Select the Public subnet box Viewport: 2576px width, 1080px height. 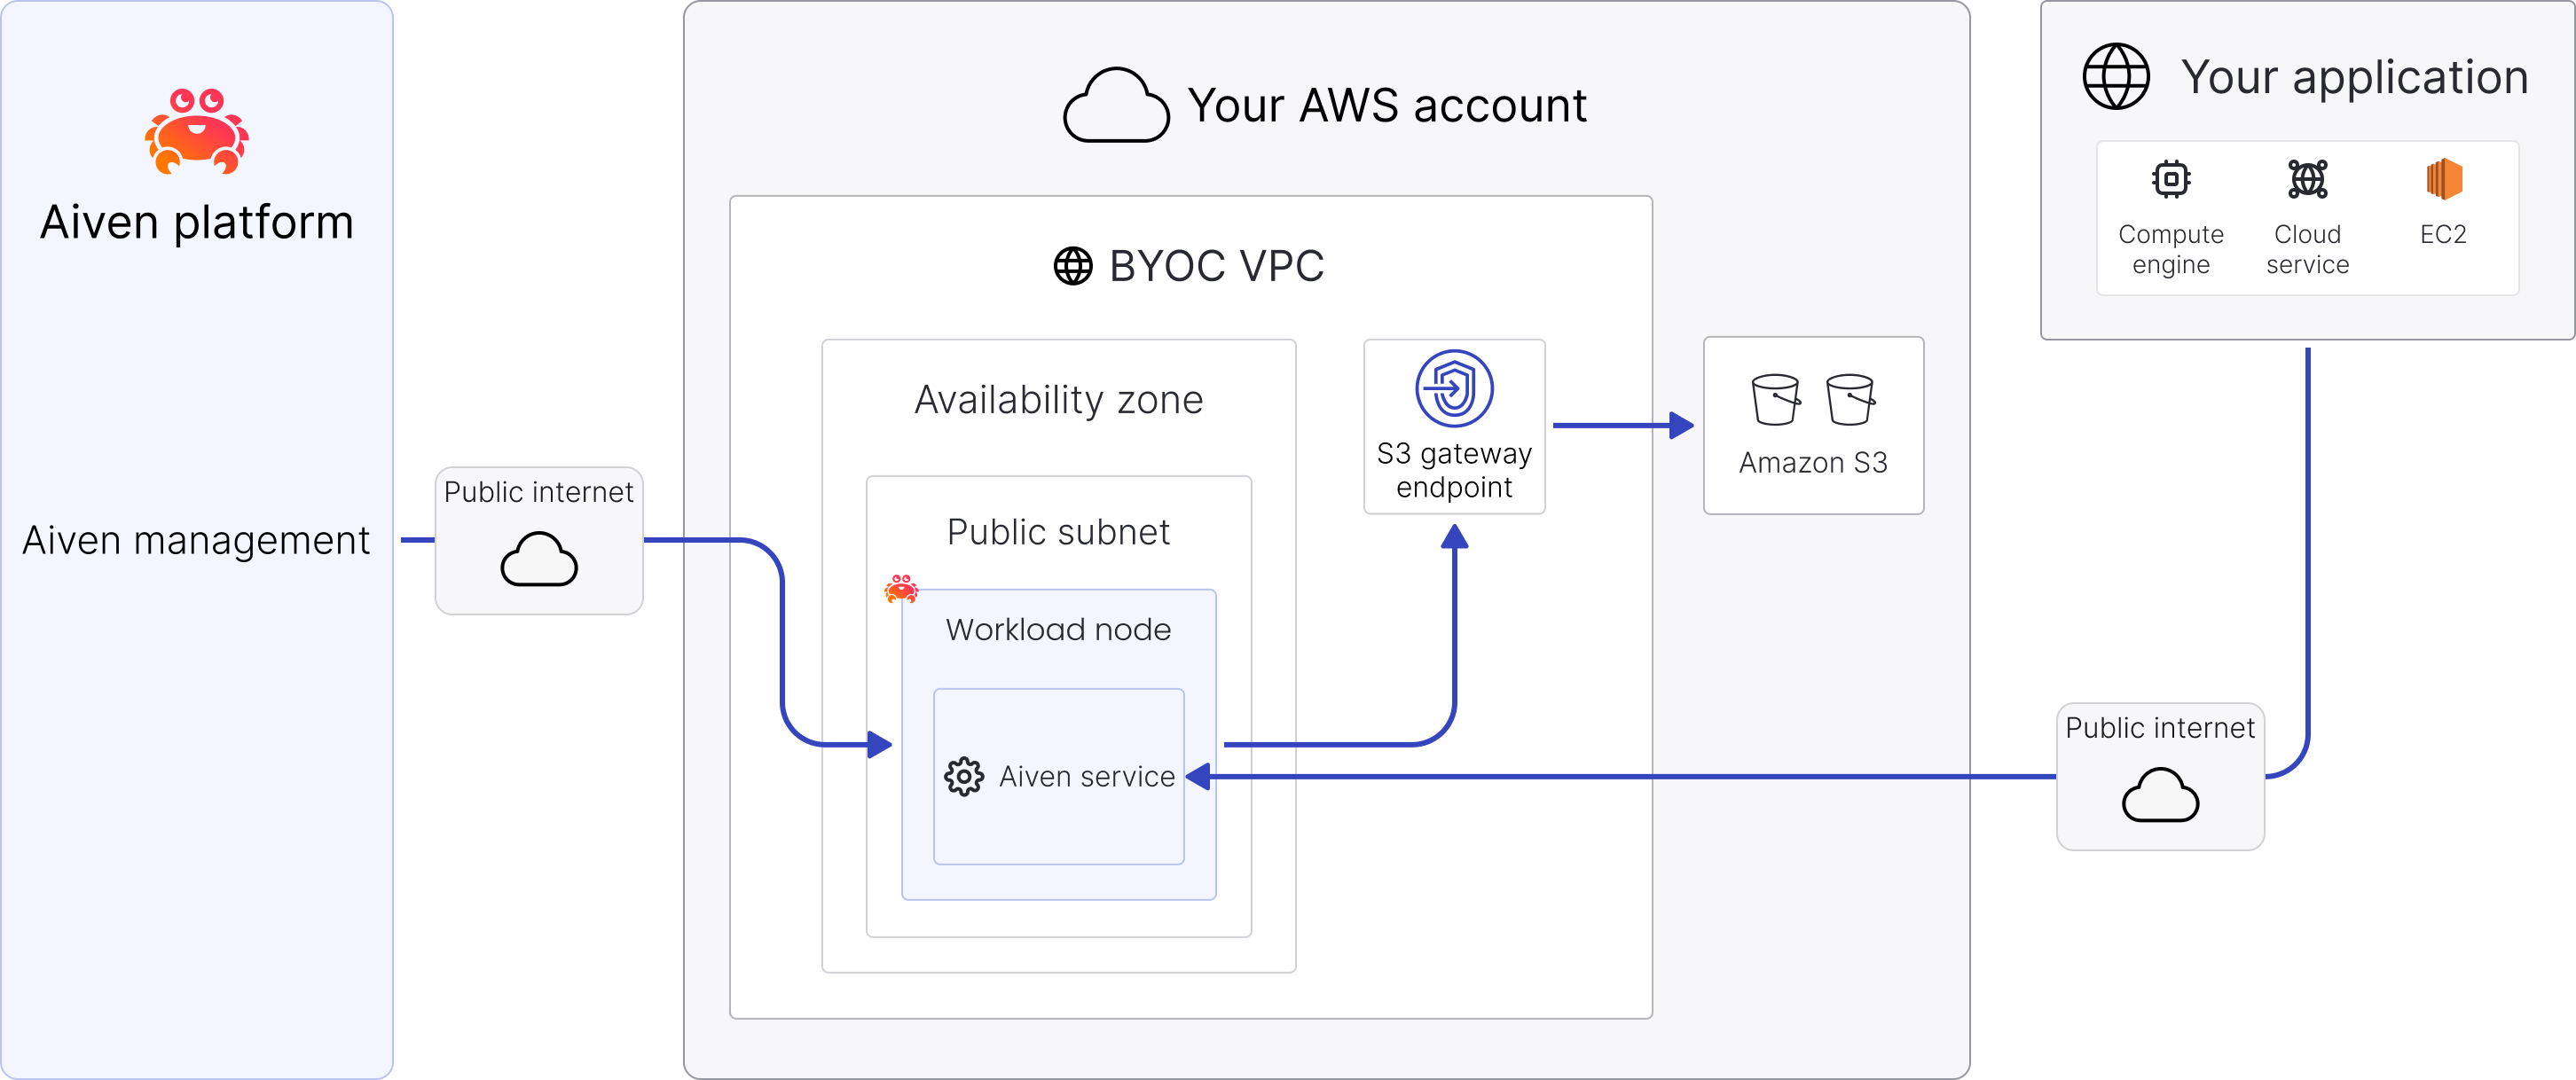[x=1058, y=532]
